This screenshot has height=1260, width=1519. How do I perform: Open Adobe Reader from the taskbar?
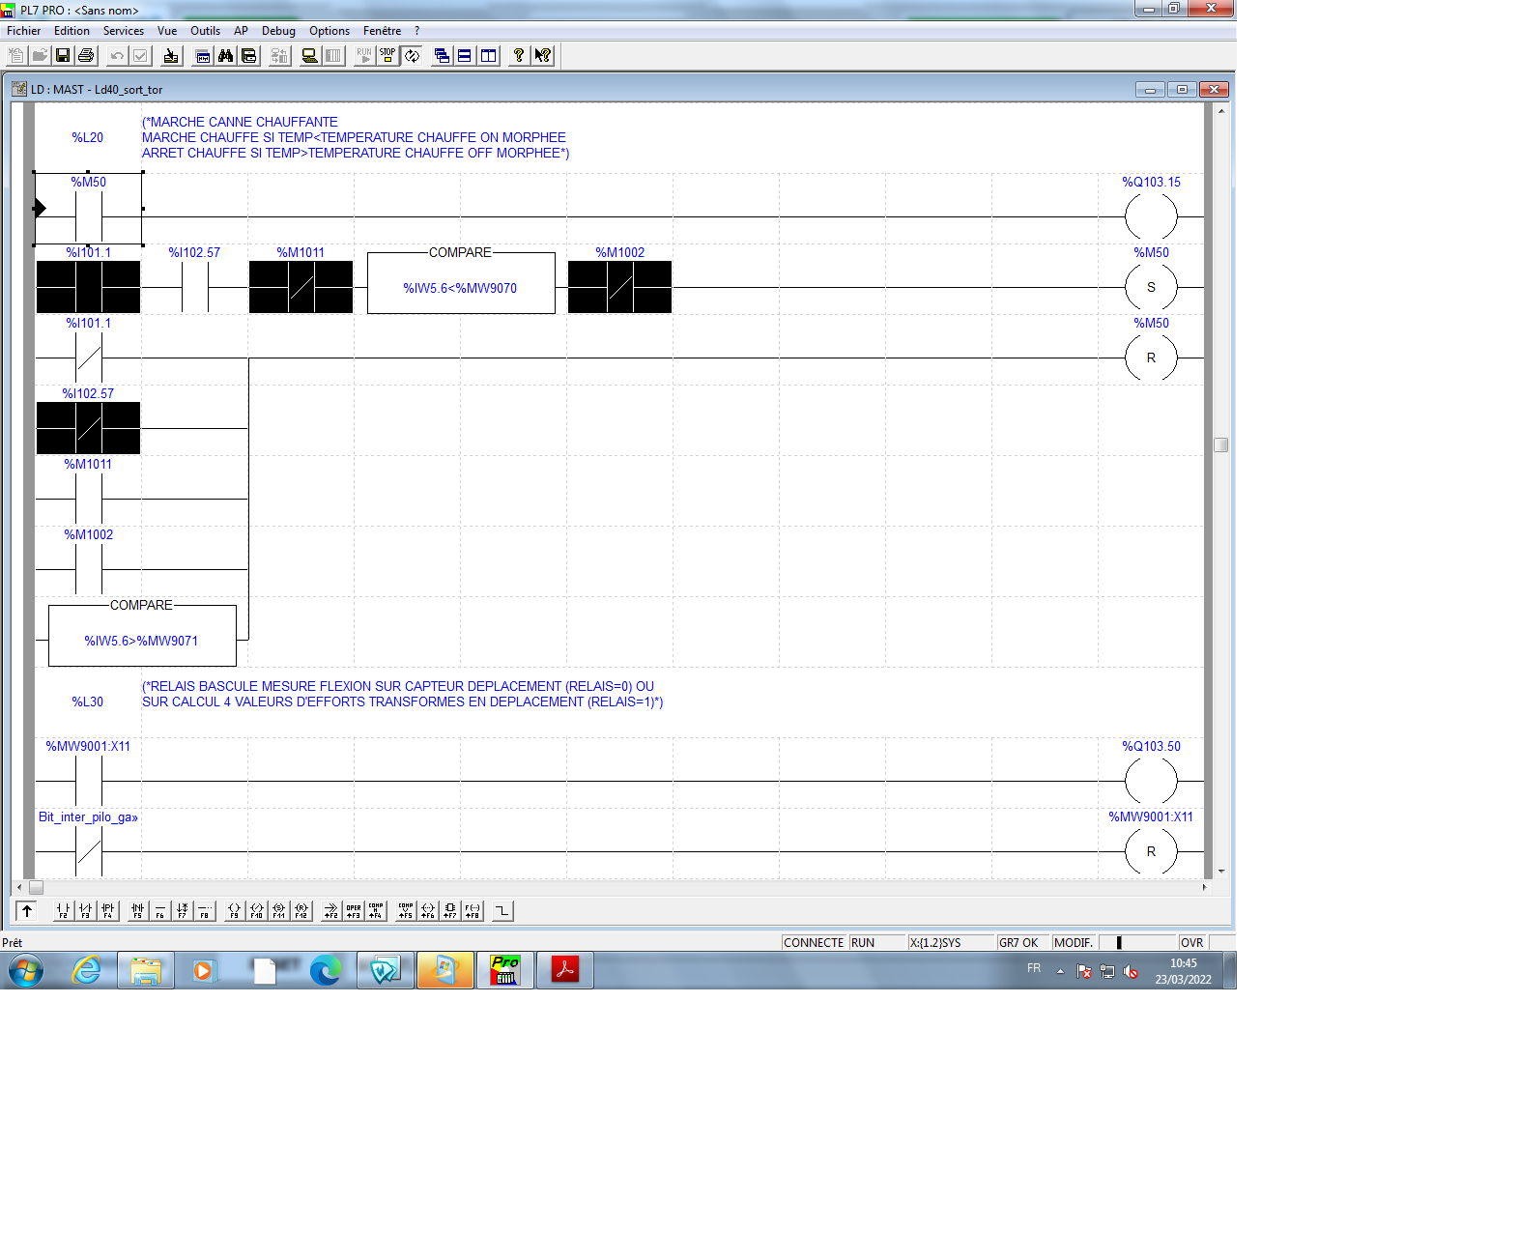[x=564, y=970]
